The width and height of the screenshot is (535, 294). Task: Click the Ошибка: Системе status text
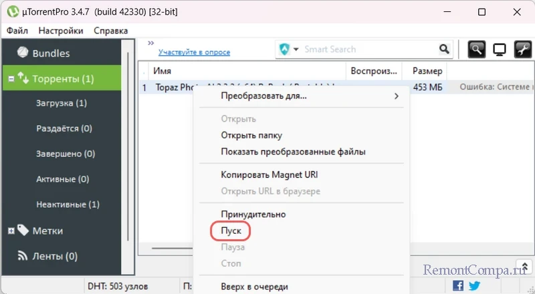tap(497, 87)
